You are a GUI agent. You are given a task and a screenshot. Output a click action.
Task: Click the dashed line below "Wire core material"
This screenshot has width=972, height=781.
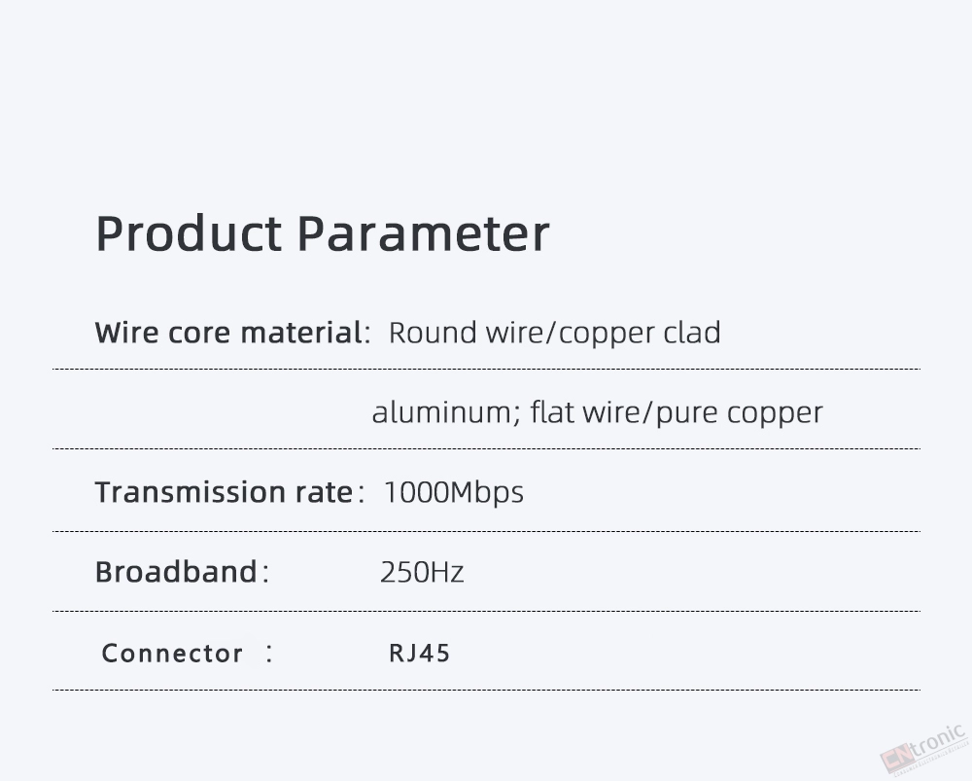coord(486,370)
